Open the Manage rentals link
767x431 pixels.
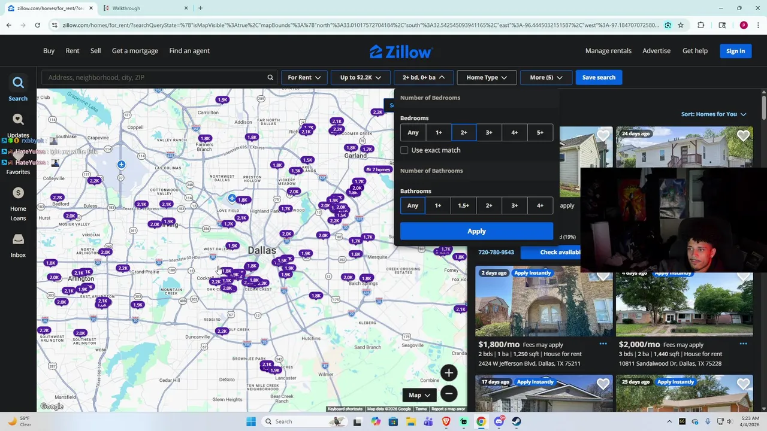click(x=608, y=51)
